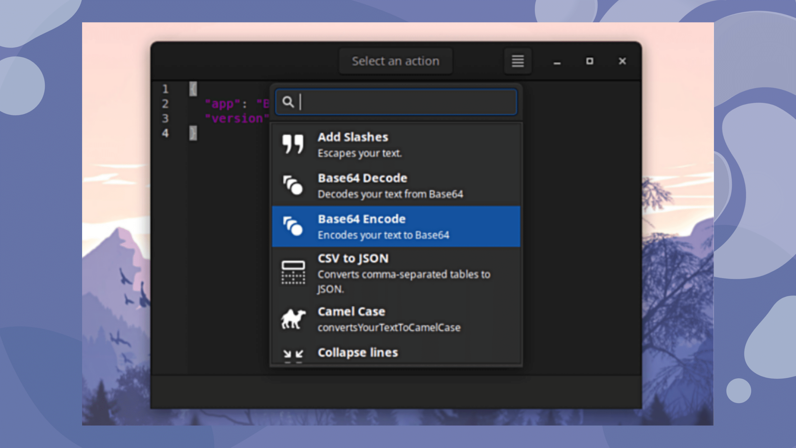Image resolution: width=796 pixels, height=448 pixels.
Task: Click the Base64 Decode icon
Action: (293, 185)
